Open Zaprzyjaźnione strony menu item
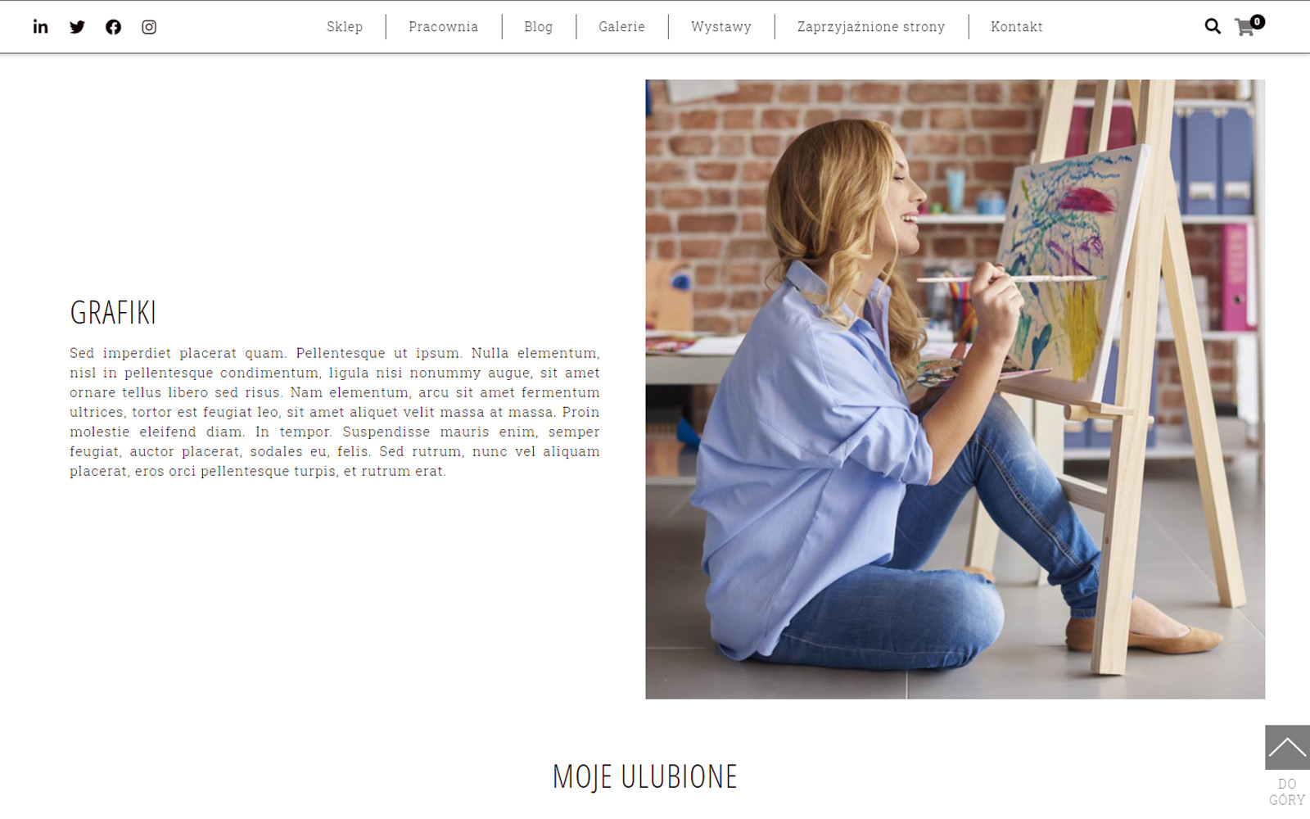Viewport: 1310px width, 819px height. click(x=871, y=27)
